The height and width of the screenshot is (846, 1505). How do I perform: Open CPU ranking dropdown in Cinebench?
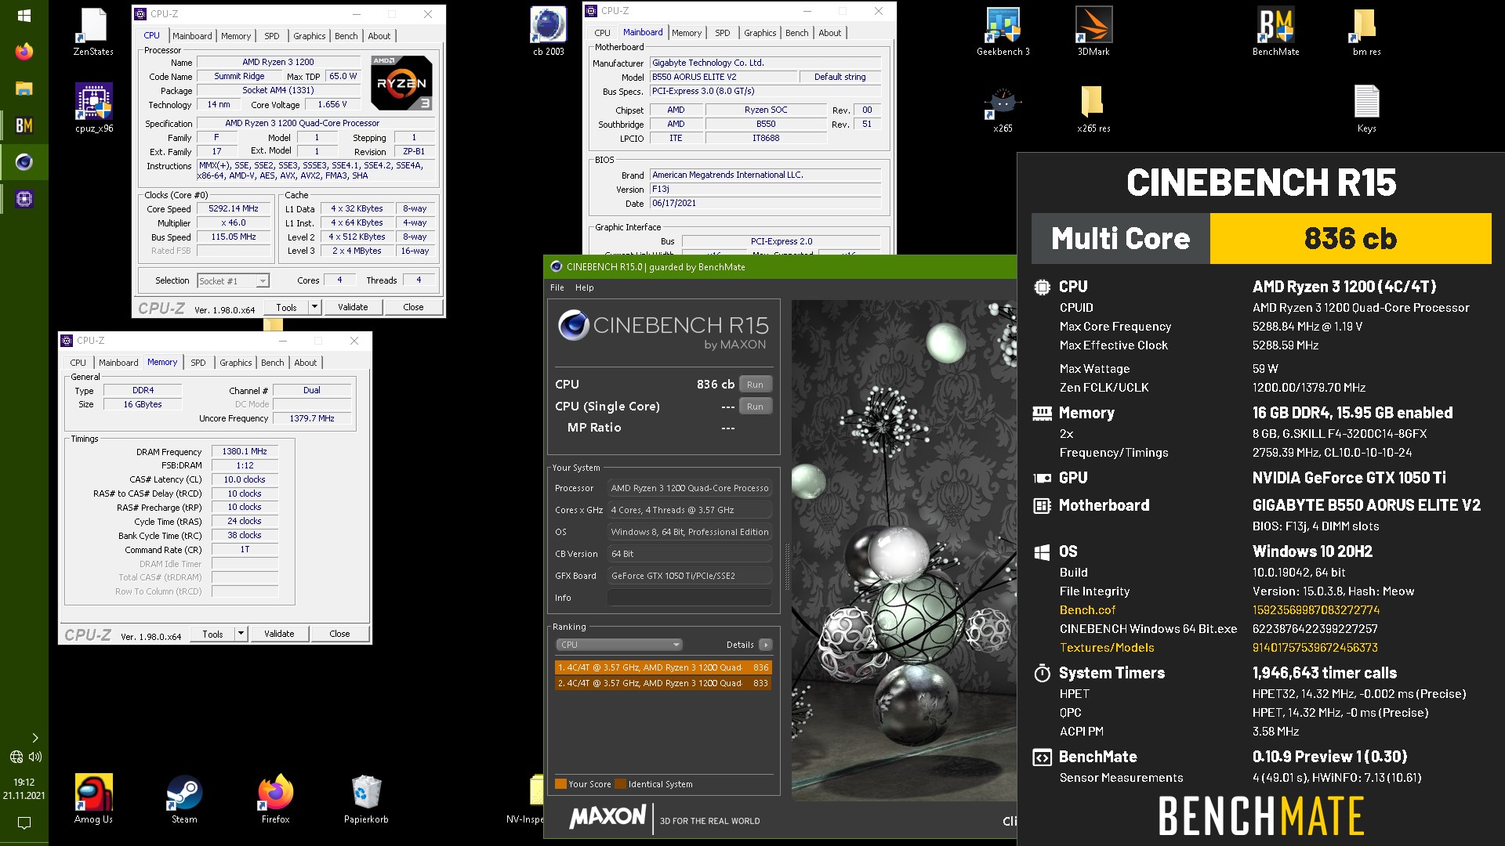pyautogui.click(x=619, y=645)
